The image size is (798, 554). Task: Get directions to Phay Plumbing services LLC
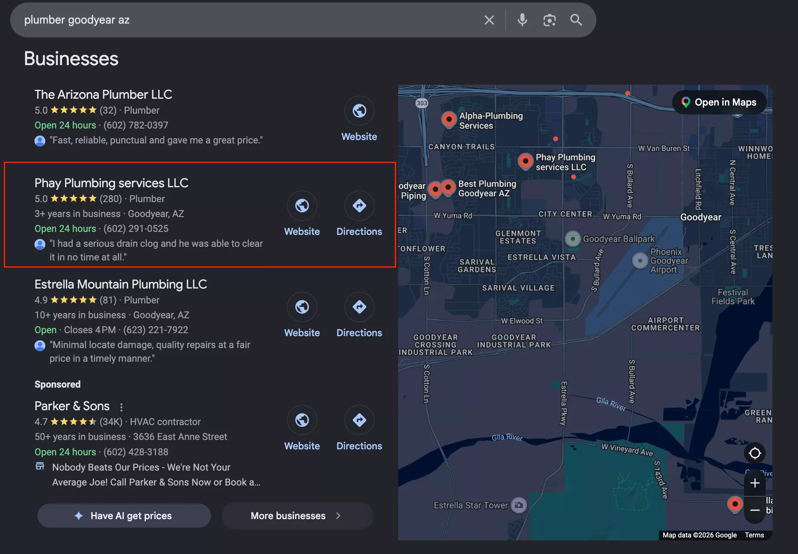point(359,206)
